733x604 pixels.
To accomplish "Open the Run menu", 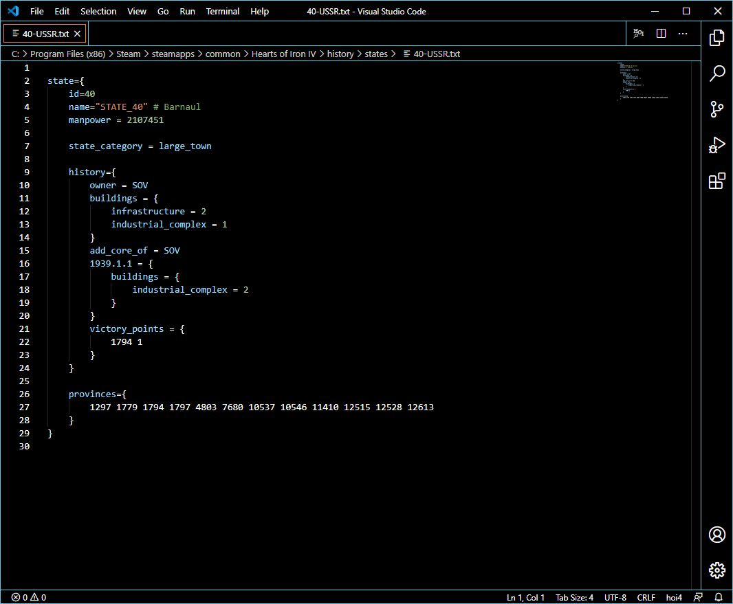I will 188,11.
